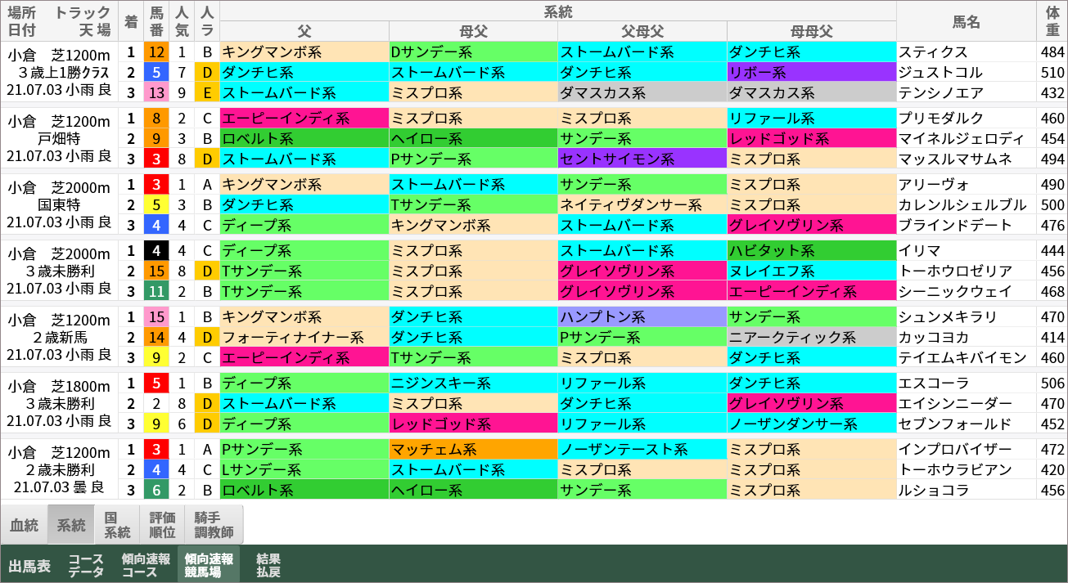
Task: Click マッチェム系 cell for インプロバイザー
Action: (474, 449)
